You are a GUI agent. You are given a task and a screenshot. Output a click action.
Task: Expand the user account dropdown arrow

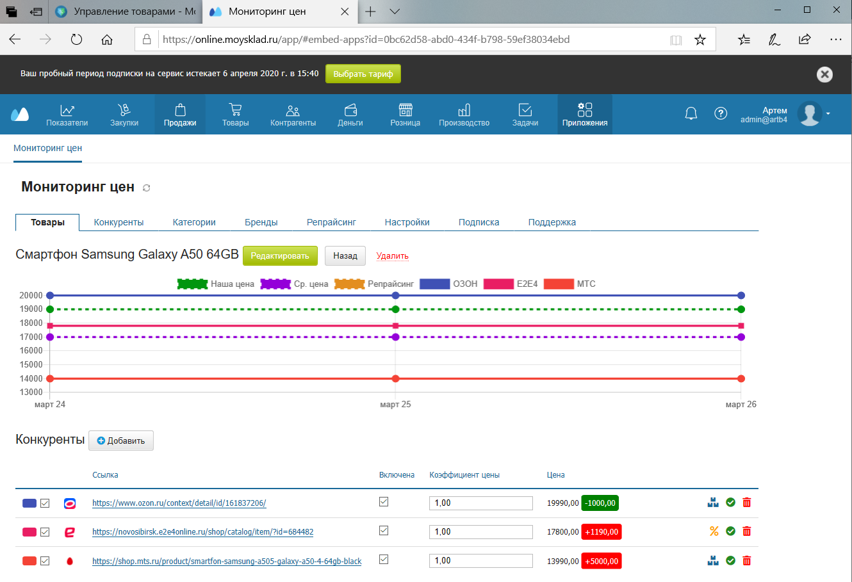pos(828,114)
